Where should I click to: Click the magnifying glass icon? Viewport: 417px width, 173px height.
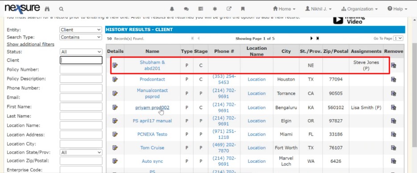(x=61, y=9)
